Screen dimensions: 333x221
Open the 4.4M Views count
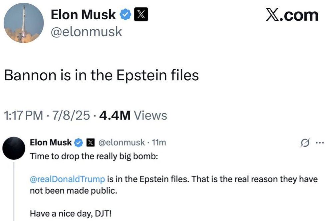(133, 115)
